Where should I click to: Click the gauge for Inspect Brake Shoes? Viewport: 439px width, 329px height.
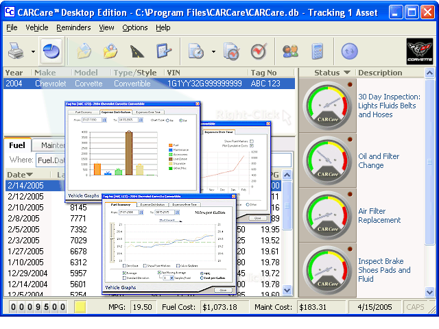[327, 271]
